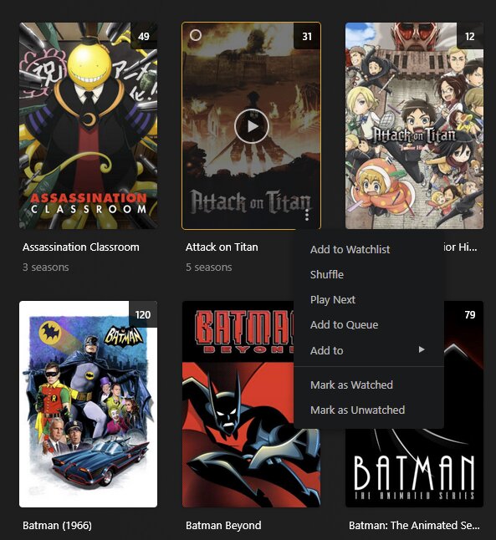Viewport: 496px width, 540px height.
Task: Click the 49 unwatched badge on Assassination Classroom
Action: (144, 36)
